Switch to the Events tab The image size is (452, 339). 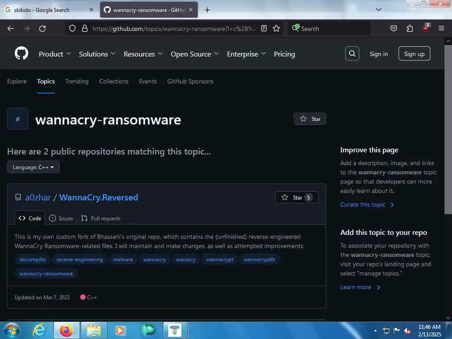(x=147, y=81)
